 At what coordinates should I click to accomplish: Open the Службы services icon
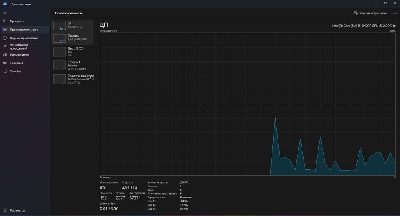tap(5, 71)
